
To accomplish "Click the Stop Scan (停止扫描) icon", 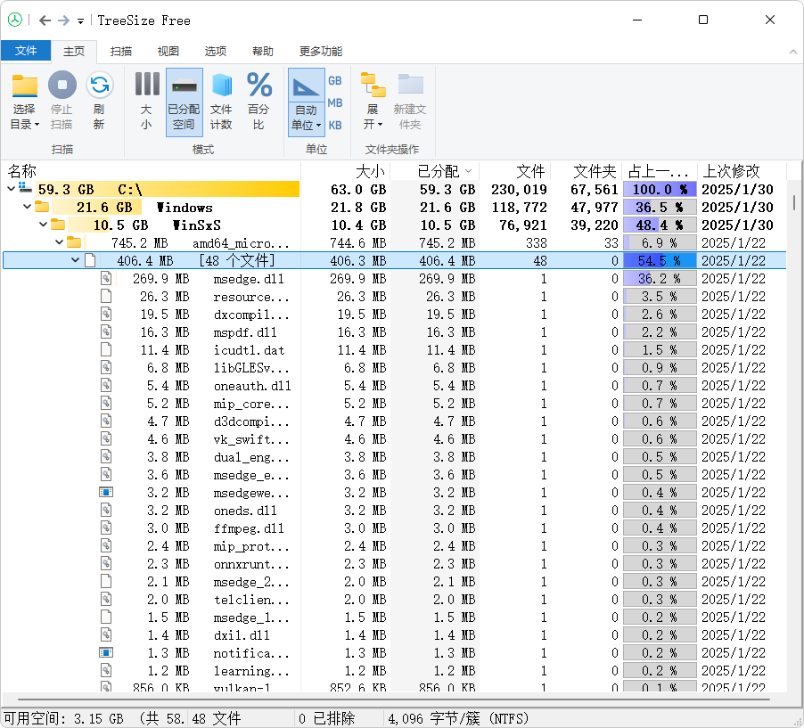I will point(62,85).
